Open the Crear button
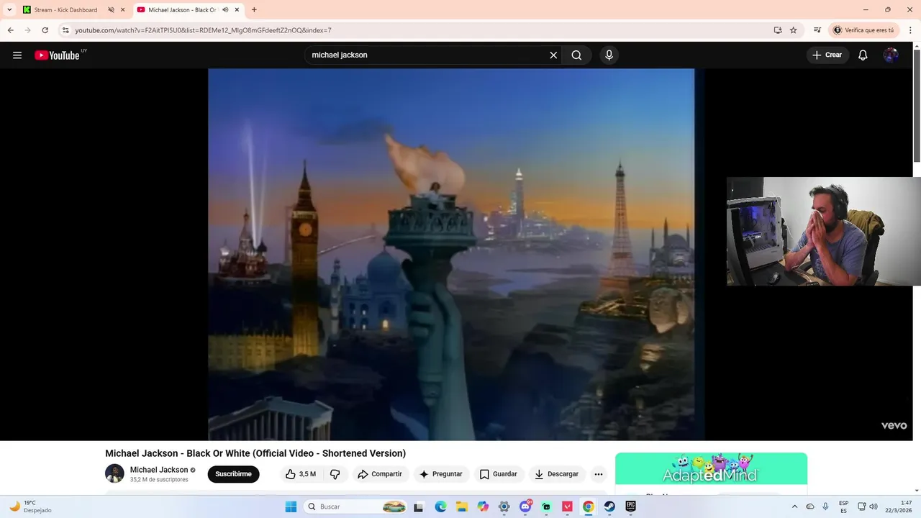The height and width of the screenshot is (518, 921). 827,55
